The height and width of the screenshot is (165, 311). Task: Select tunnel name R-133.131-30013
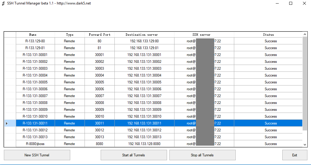tap(35, 137)
